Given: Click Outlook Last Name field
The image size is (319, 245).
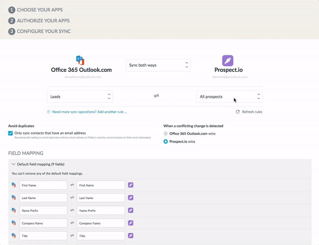Looking at the screenshot, I should [43, 198].
